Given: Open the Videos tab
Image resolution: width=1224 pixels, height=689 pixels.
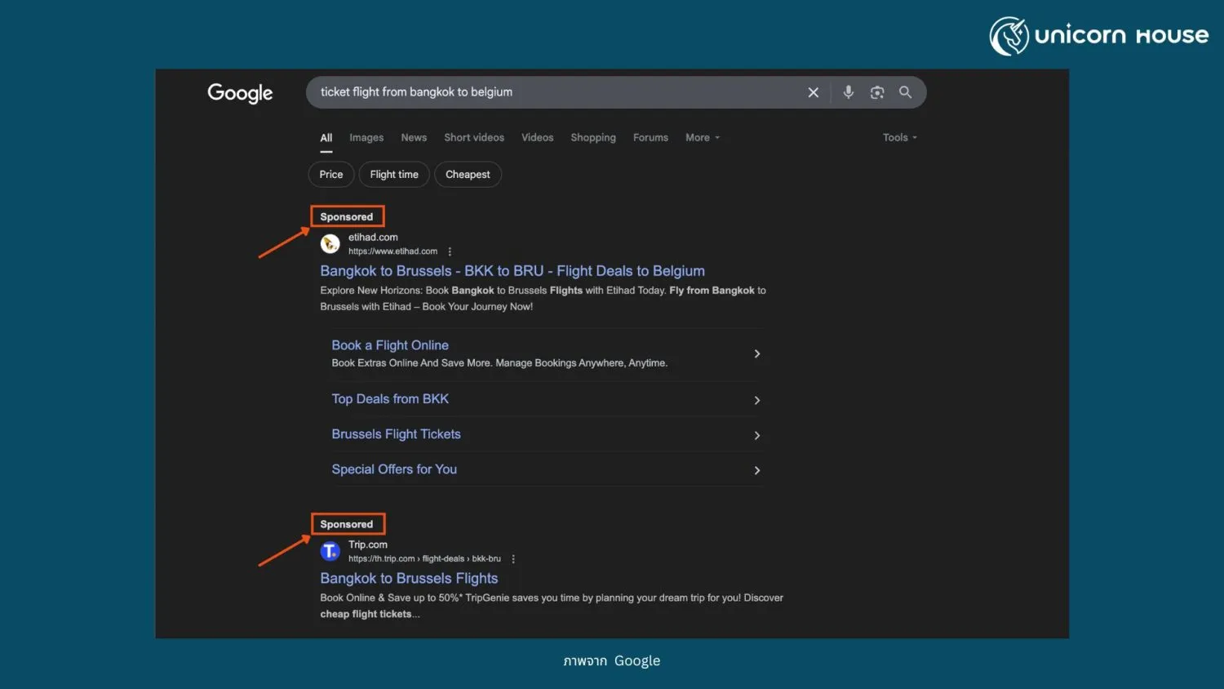Looking at the screenshot, I should point(537,138).
